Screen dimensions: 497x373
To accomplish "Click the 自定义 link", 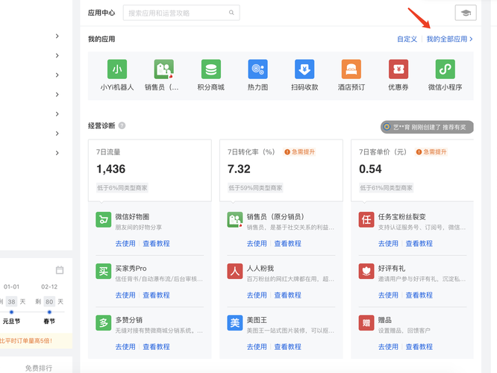I will 407,39.
